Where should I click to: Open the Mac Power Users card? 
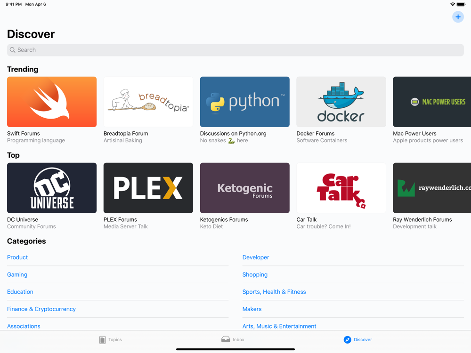coord(432,102)
